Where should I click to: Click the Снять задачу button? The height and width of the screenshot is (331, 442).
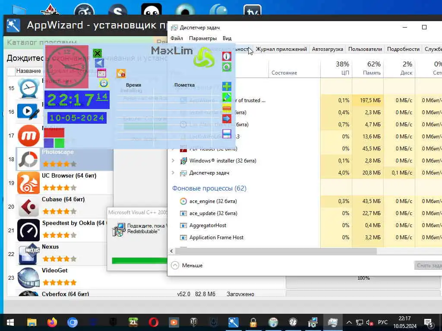click(x=428, y=265)
